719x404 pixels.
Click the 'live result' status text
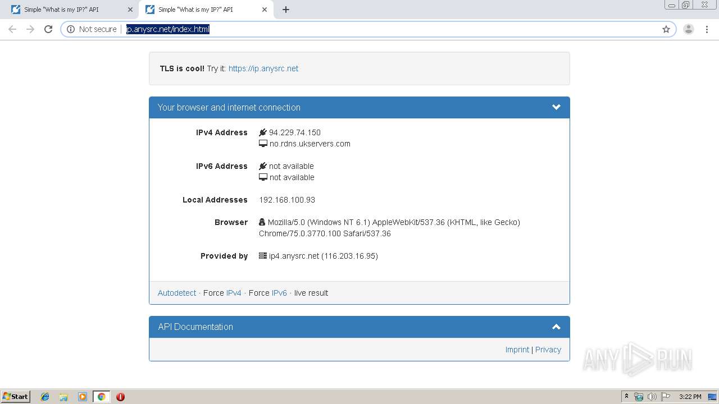tap(311, 293)
